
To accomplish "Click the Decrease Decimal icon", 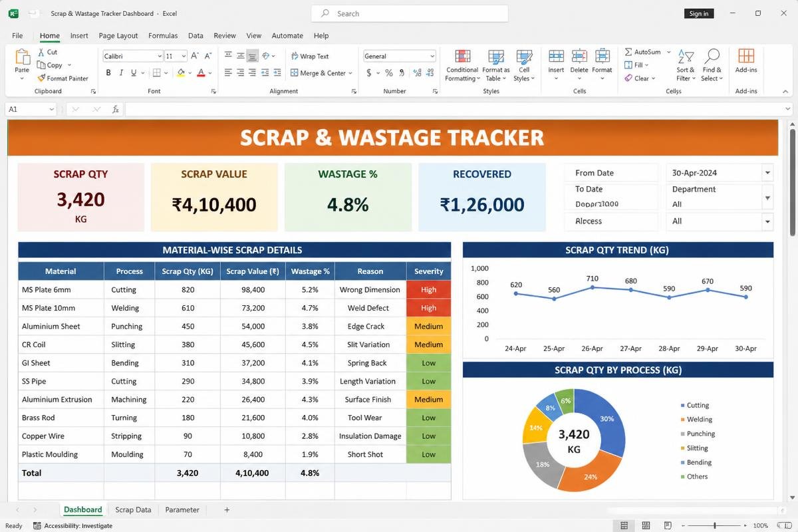I will 430,73.
